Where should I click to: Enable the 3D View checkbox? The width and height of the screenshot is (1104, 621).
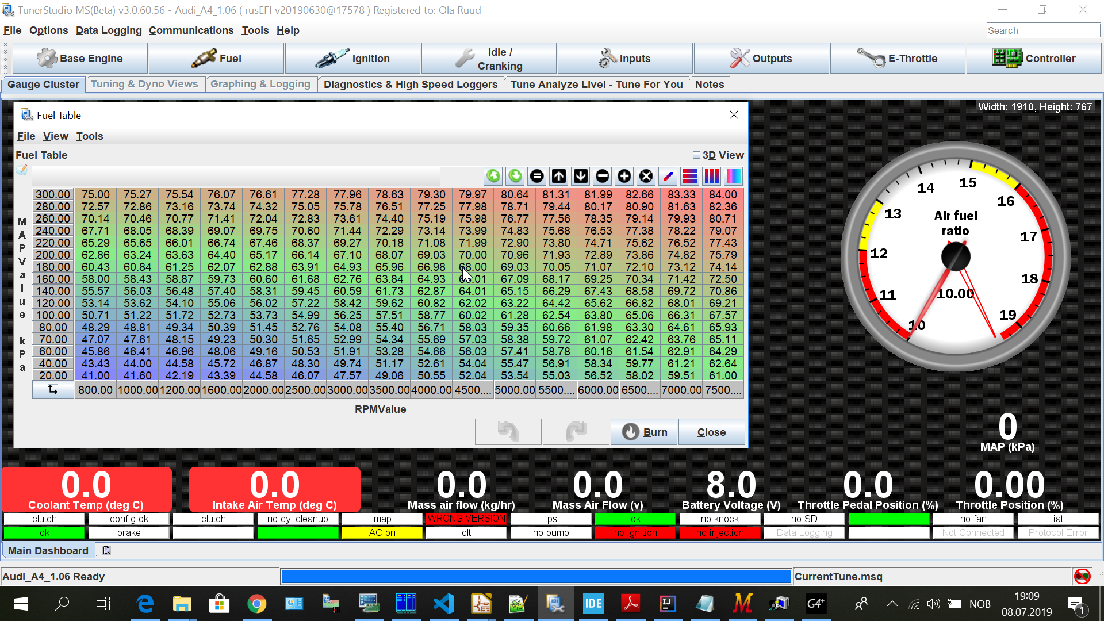pyautogui.click(x=696, y=155)
